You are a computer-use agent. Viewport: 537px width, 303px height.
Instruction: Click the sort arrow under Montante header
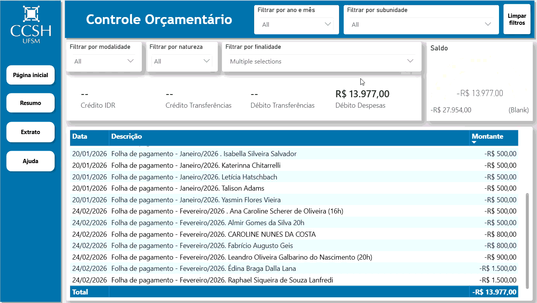point(474,143)
